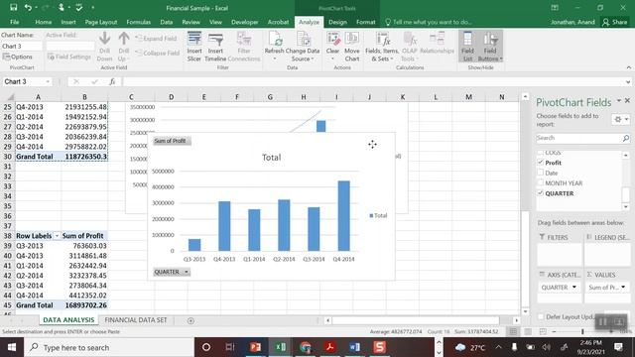Viewport: 635px width, 357px height.
Task: Click the PivotChart Options button
Action: coord(18,58)
